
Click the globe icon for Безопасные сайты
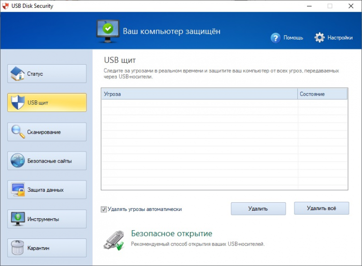[17, 160]
